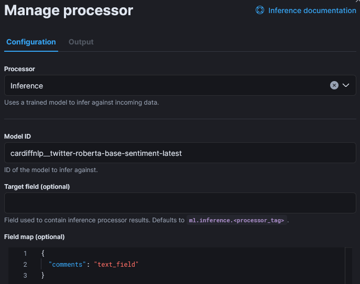Click the "comments" key in Field map editor
360x284 pixels.
(x=68, y=265)
